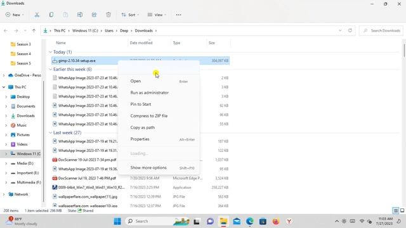This screenshot has width=406, height=228.
Task: Open address bar history dropdown
Action: (340, 30)
